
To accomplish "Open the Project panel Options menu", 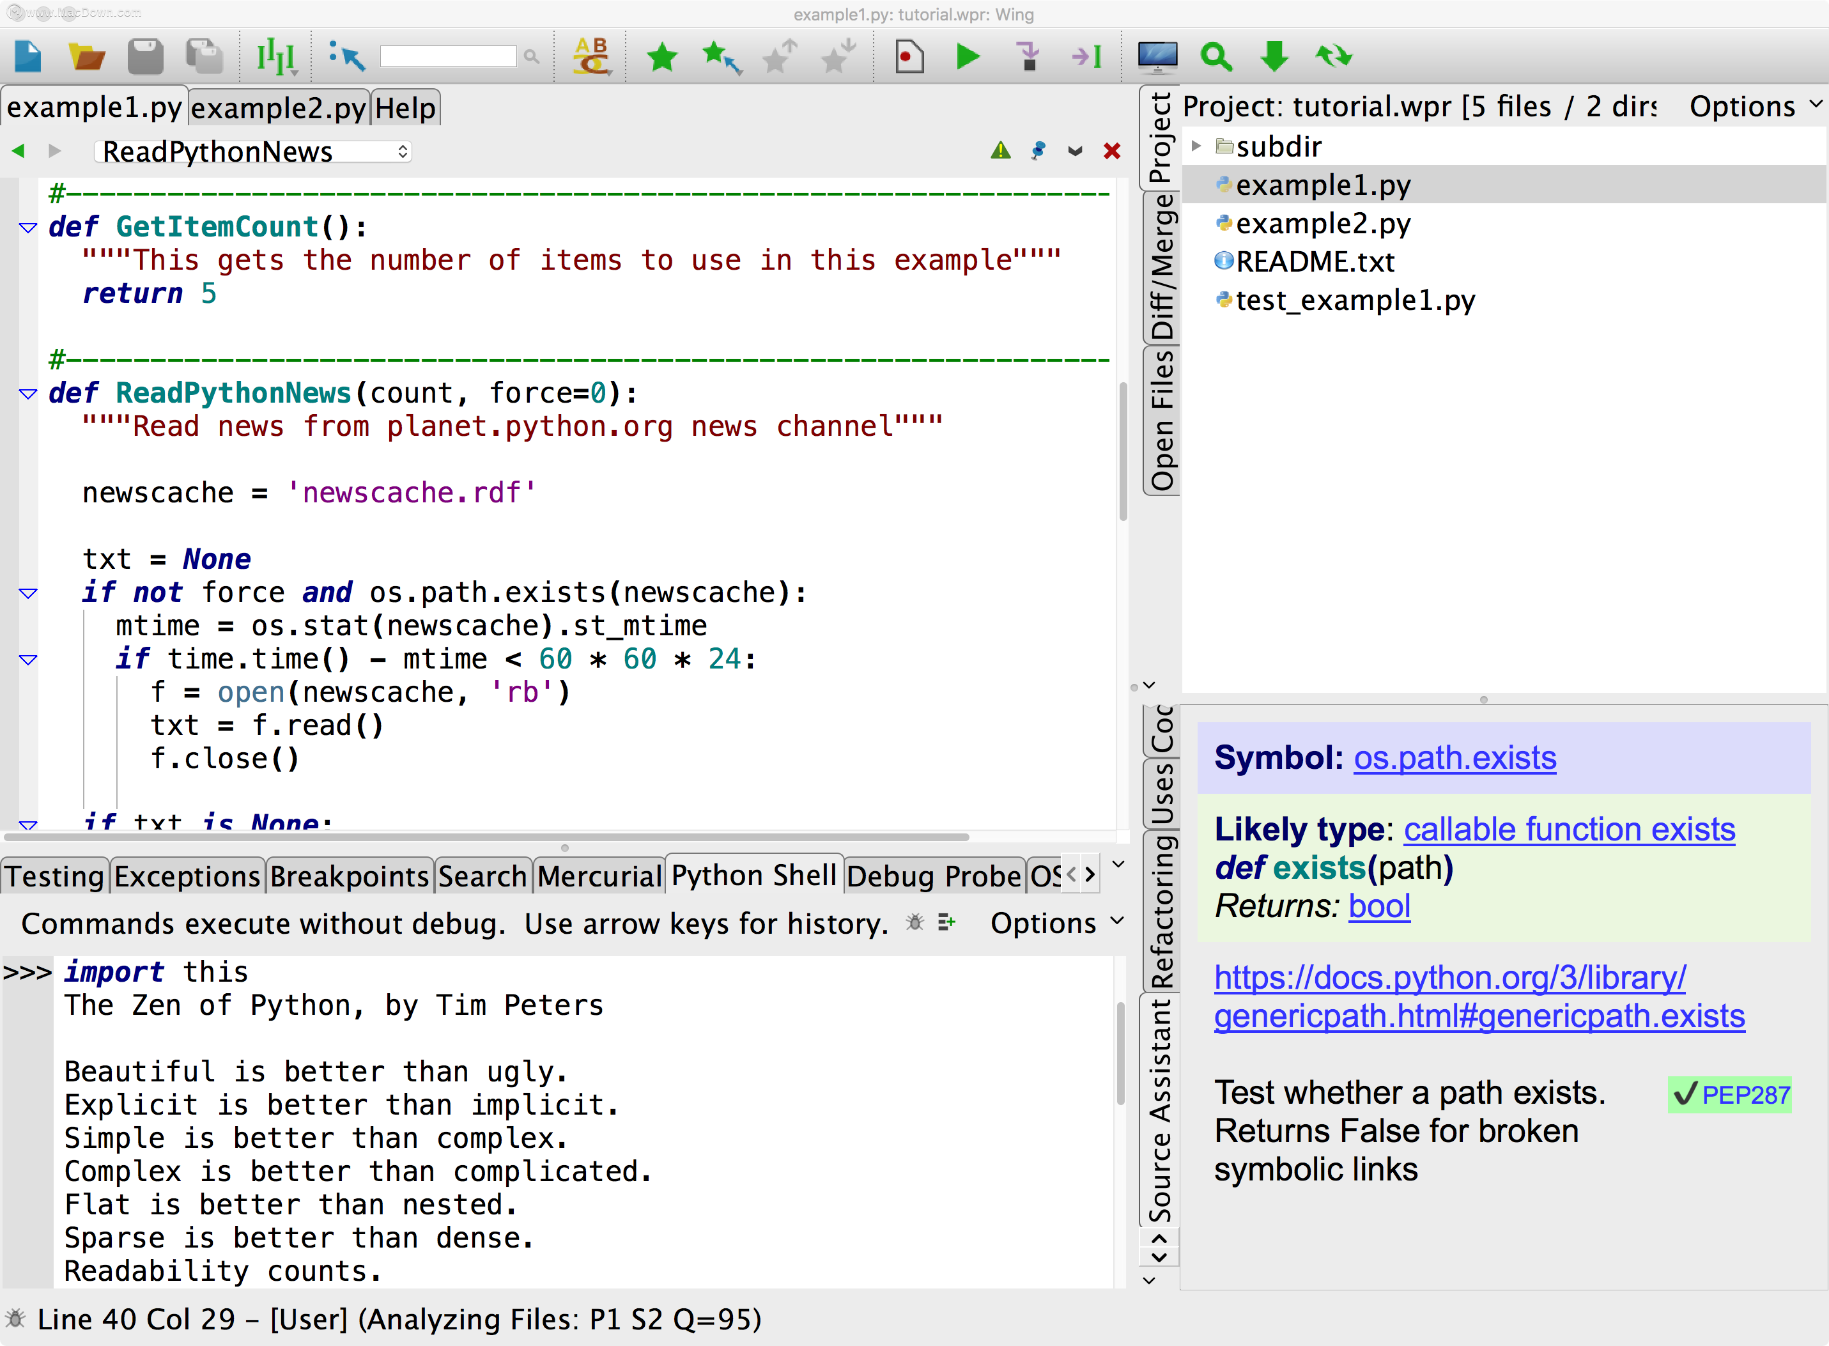I will [x=1755, y=107].
